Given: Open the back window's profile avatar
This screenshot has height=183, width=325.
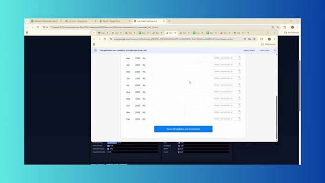Looking at the screenshot, I should (x=292, y=27).
